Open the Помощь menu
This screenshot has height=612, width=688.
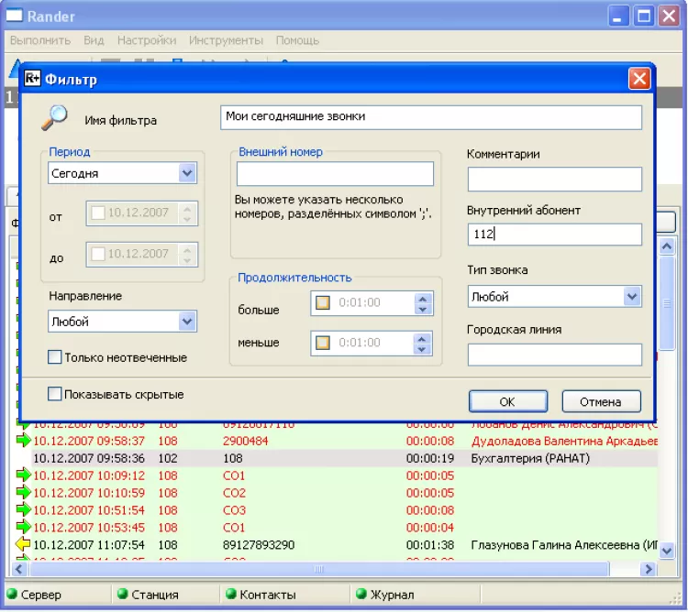(x=297, y=40)
